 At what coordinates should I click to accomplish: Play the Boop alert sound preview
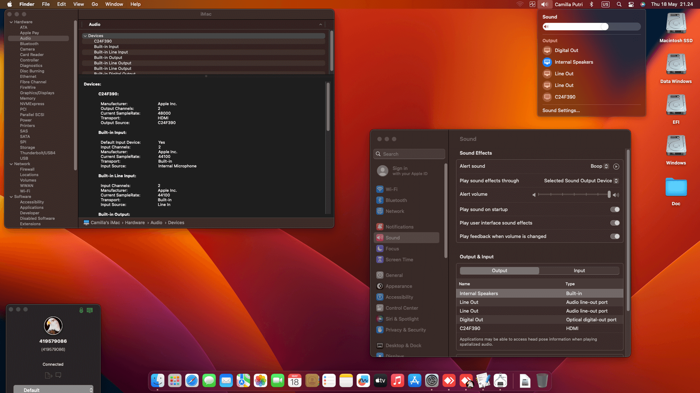pyautogui.click(x=616, y=166)
